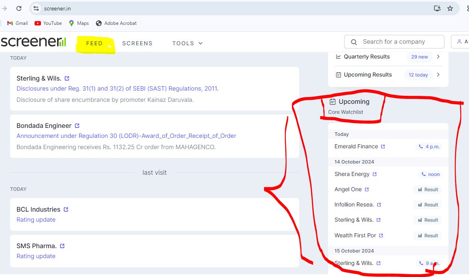The width and height of the screenshot is (469, 277).
Task: Open Angel One in watchlist
Action: tap(348, 189)
